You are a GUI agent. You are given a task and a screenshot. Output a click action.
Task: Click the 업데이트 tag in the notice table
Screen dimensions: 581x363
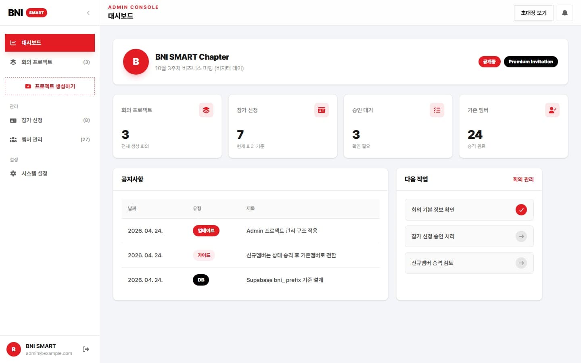[x=206, y=231]
